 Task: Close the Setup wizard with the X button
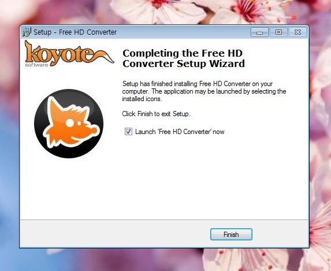[297, 32]
